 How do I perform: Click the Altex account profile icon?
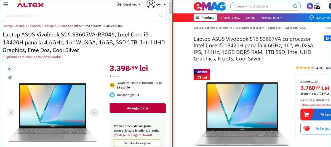[151, 4]
